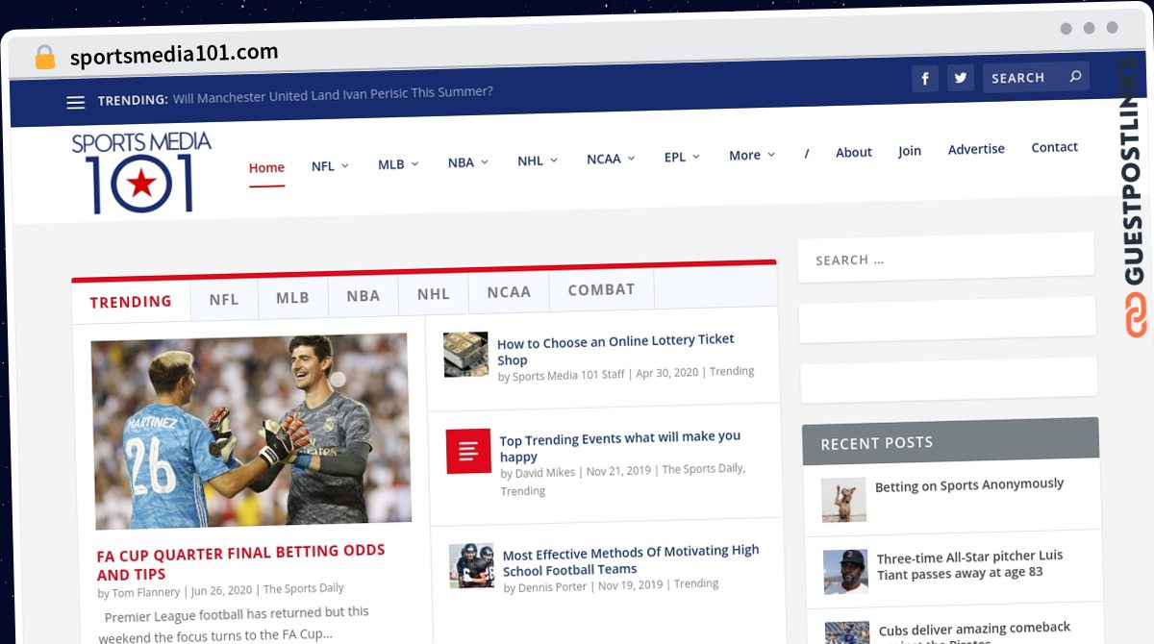
Task: Click the lottery ticket article thumbnail
Action: pos(465,355)
